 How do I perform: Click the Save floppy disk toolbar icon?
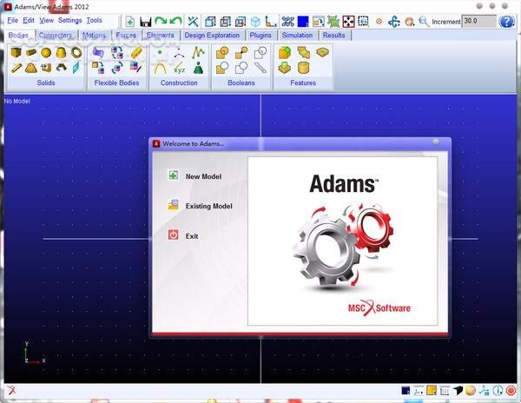point(146,20)
